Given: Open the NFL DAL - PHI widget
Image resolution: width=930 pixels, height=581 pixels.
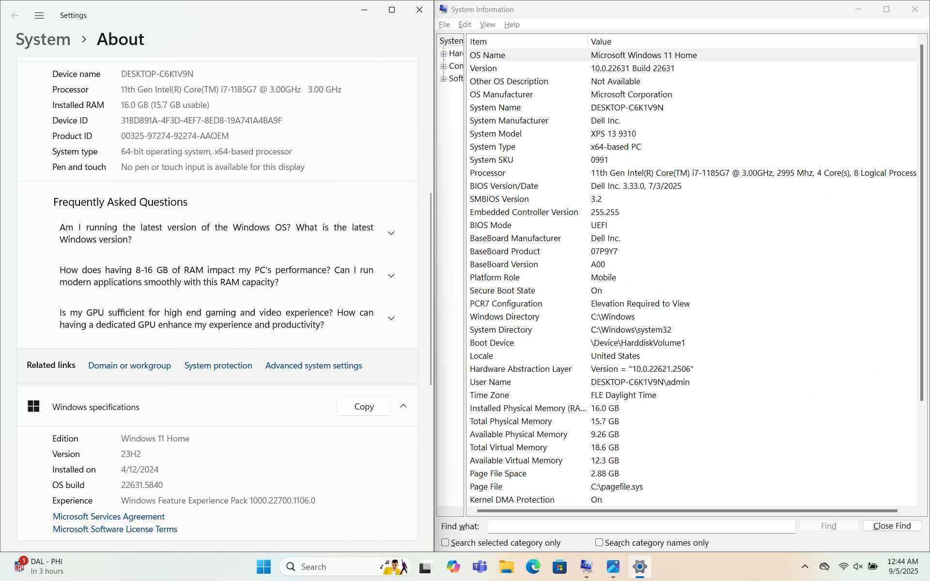Looking at the screenshot, I should [x=40, y=566].
